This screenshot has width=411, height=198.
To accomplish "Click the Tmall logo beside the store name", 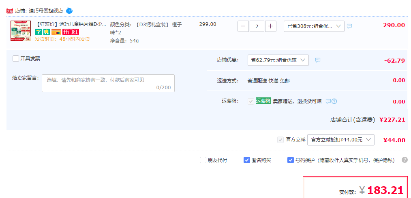I will pos(10,11).
